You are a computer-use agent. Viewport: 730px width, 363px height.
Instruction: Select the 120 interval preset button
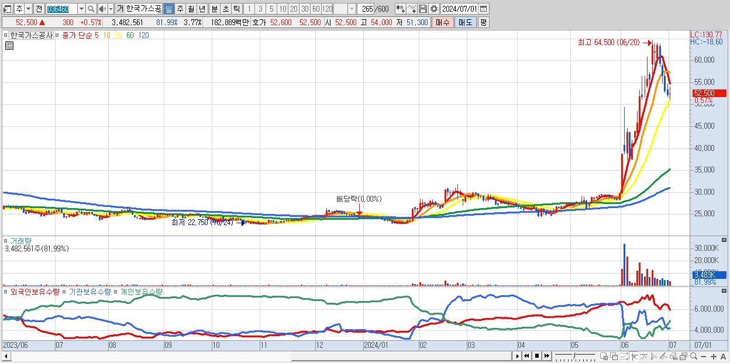[327, 9]
